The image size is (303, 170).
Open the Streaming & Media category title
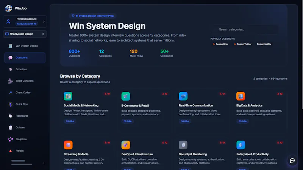[76, 154]
